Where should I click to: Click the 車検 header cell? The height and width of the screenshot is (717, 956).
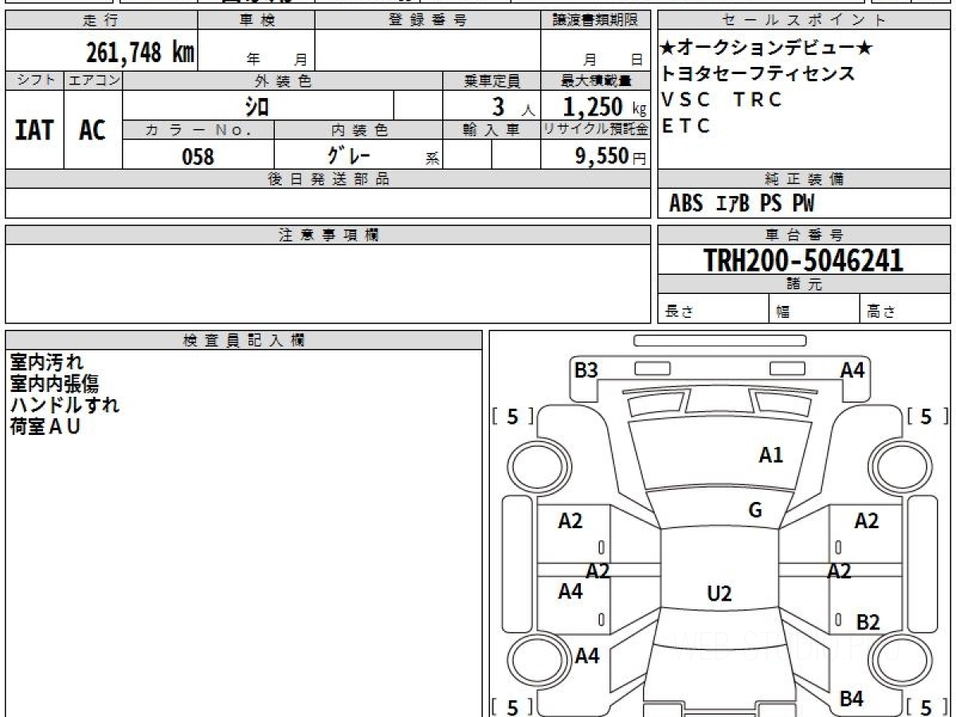257,21
